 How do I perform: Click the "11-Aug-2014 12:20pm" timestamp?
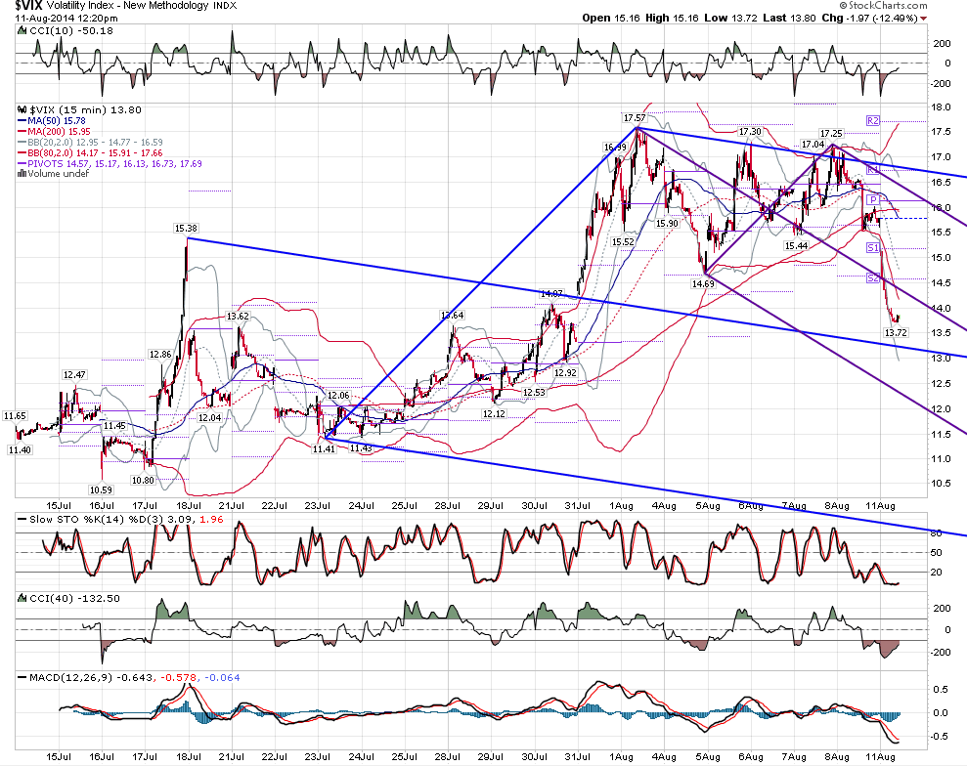[66, 19]
